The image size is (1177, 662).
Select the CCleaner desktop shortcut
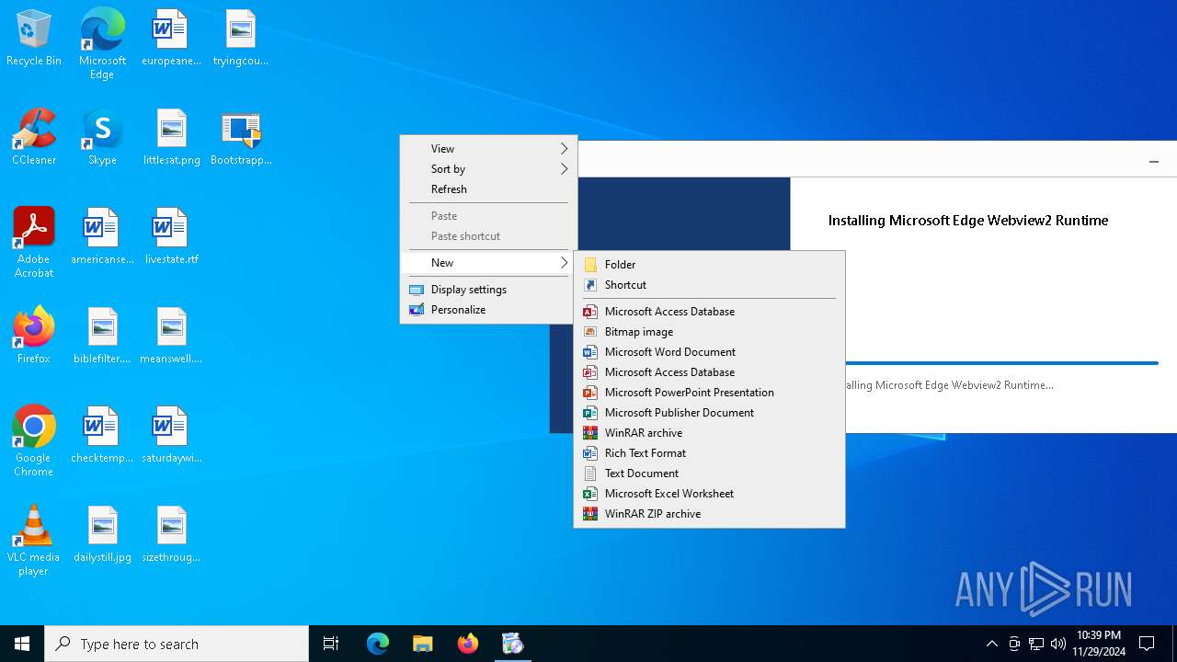[34, 137]
